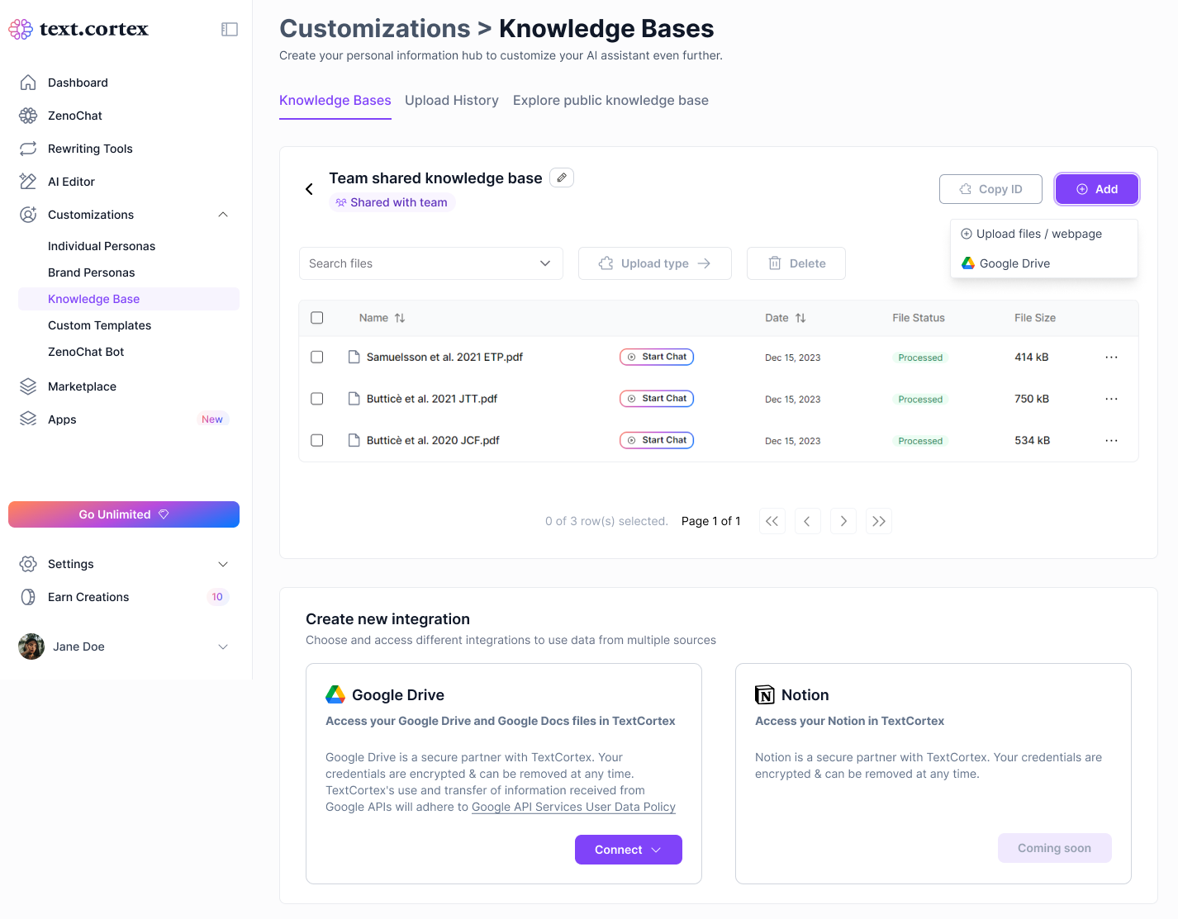Click the Copy ID button's copy icon
The height and width of the screenshot is (919, 1178).
coord(966,189)
